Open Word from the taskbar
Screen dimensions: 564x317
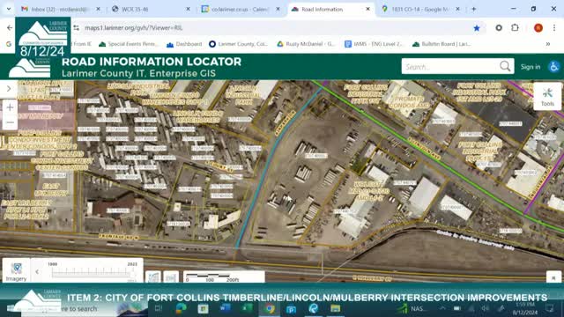point(226,308)
